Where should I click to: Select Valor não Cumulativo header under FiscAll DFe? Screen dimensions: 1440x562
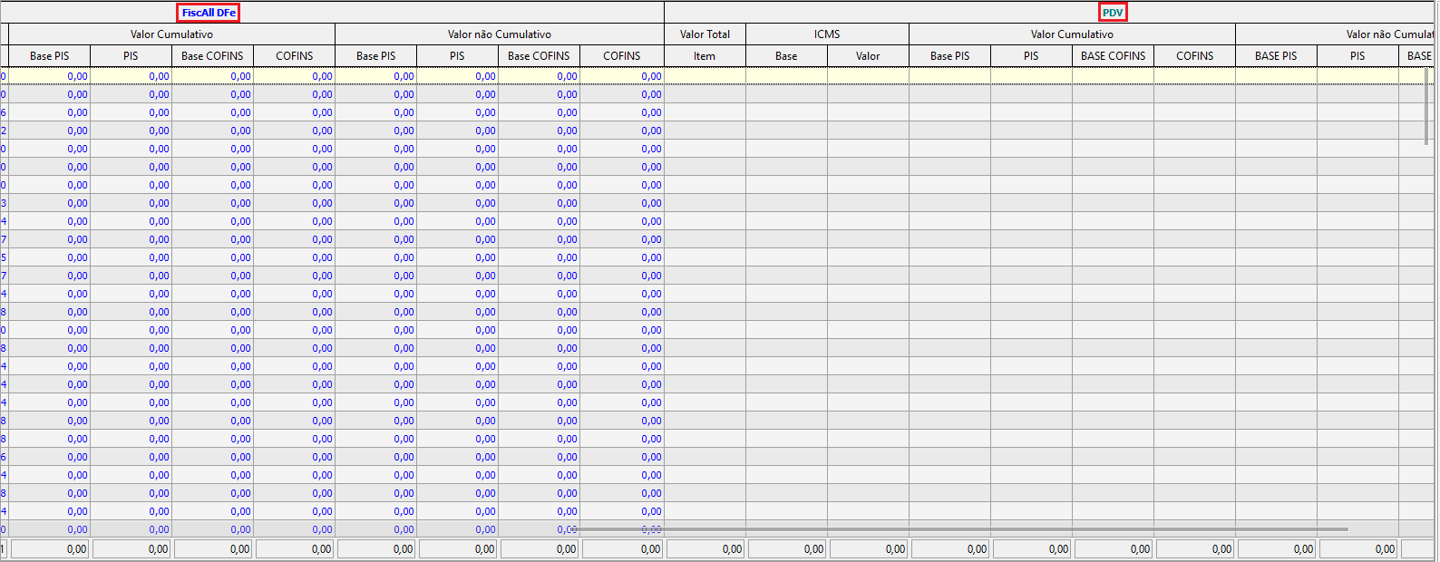500,34
